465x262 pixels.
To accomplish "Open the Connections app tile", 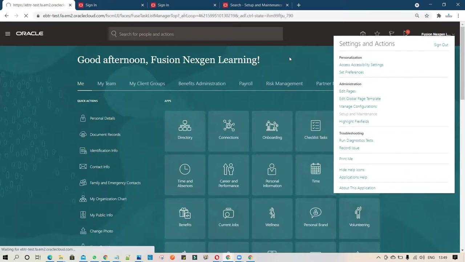I will pos(229,131).
